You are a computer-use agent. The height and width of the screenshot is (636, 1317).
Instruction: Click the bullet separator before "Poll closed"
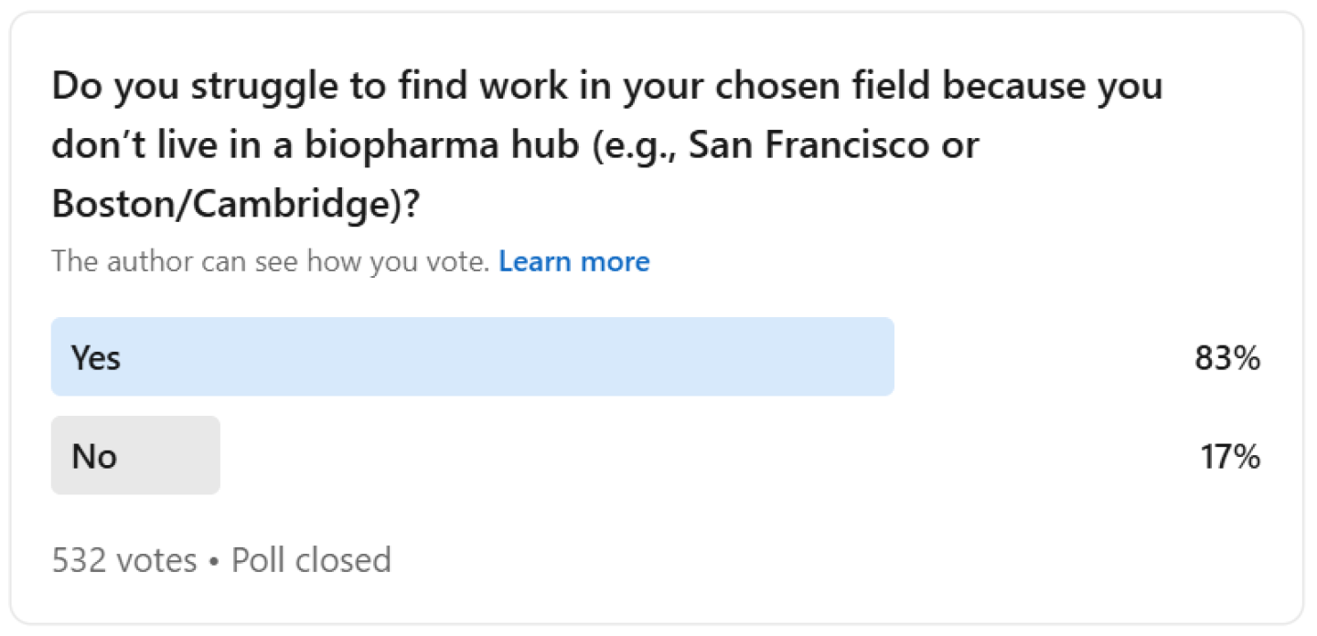coord(214,560)
